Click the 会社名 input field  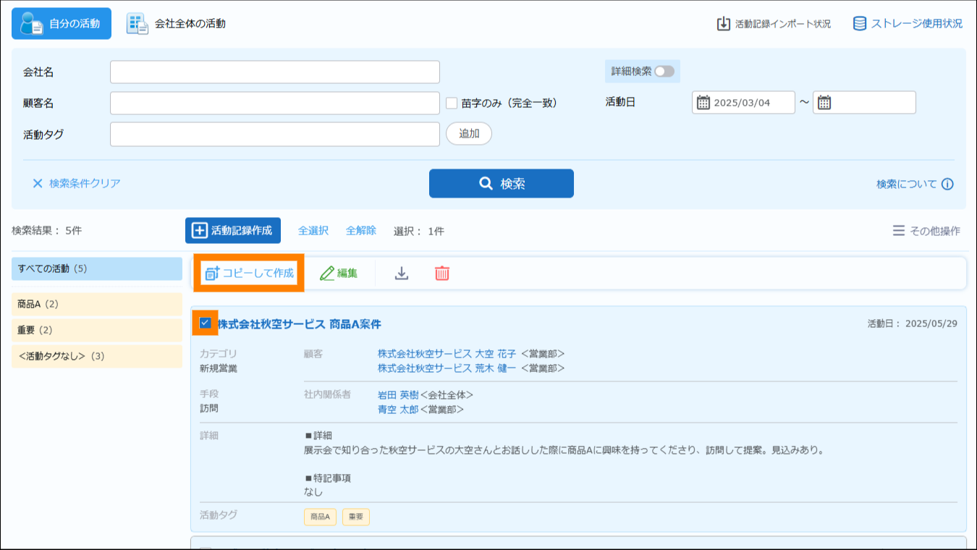[275, 72]
